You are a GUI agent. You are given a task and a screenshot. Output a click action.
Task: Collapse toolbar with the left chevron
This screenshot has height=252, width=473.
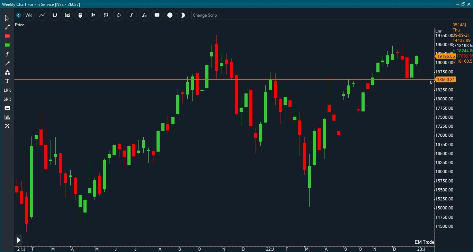coord(18,15)
